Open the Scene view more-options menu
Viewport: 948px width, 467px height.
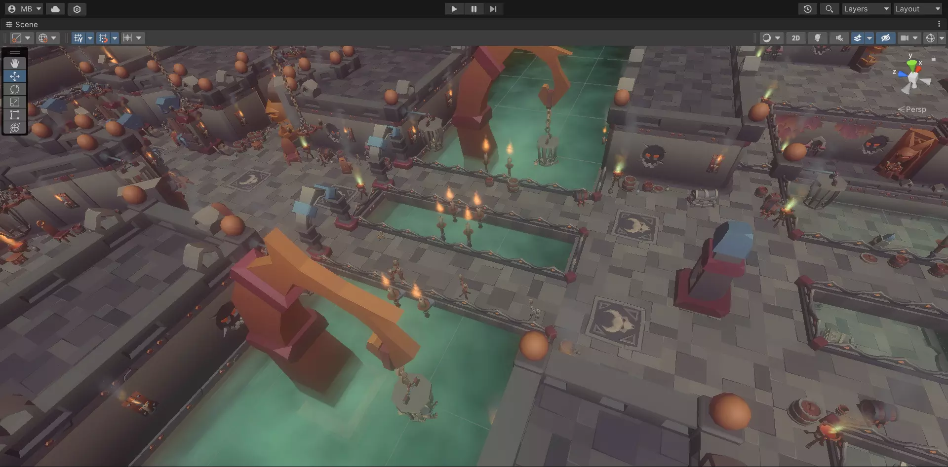tap(939, 24)
